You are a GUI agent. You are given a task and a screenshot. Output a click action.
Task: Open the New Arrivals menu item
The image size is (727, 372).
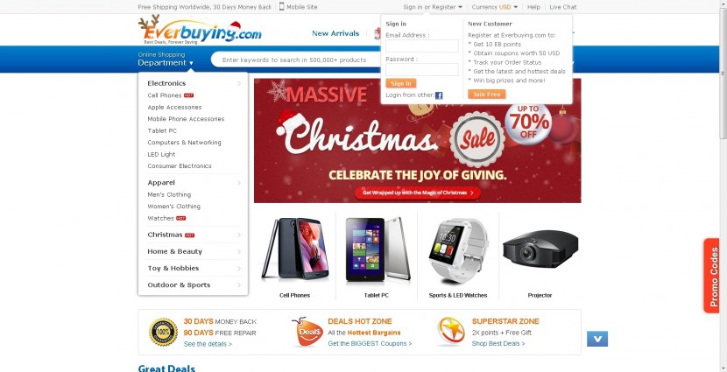click(x=335, y=33)
